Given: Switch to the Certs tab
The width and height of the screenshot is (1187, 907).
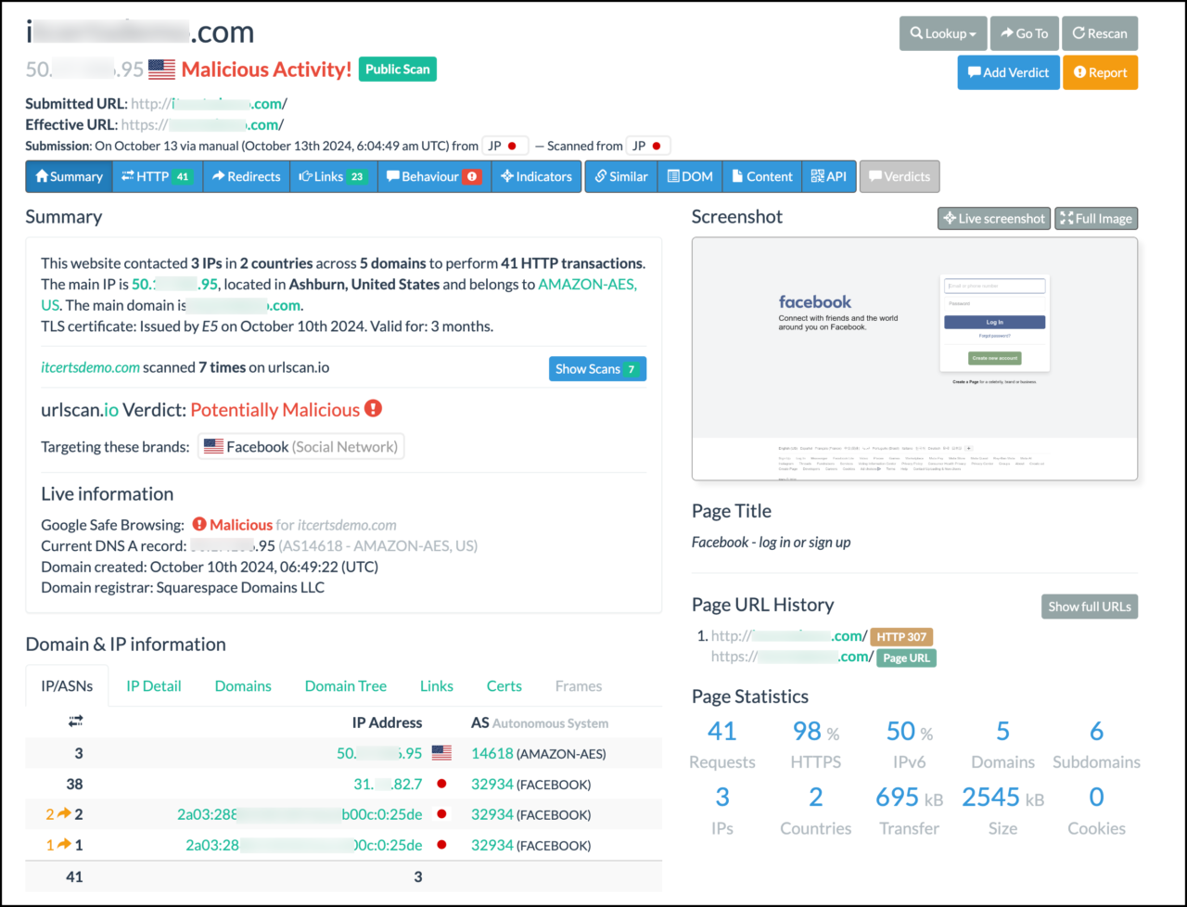Looking at the screenshot, I should (504, 686).
